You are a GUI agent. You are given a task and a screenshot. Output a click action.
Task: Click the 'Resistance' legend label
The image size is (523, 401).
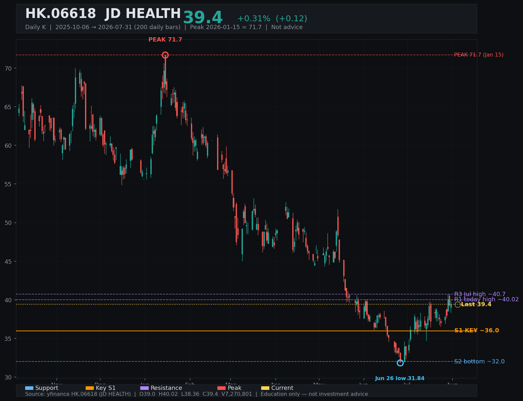166,388
